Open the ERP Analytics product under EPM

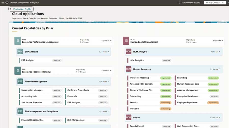click(x=40, y=60)
